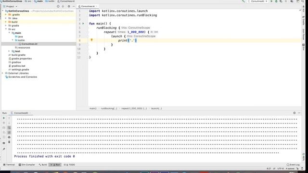Click the camera dump-threads icon in Run panel
This screenshot has height=173, width=308.
pos(4,128)
